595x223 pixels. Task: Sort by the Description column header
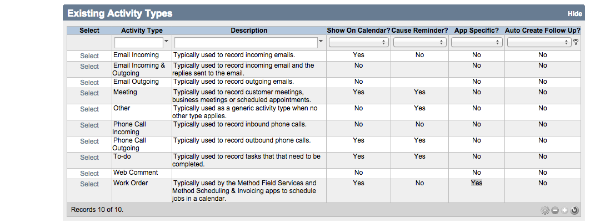tap(249, 31)
